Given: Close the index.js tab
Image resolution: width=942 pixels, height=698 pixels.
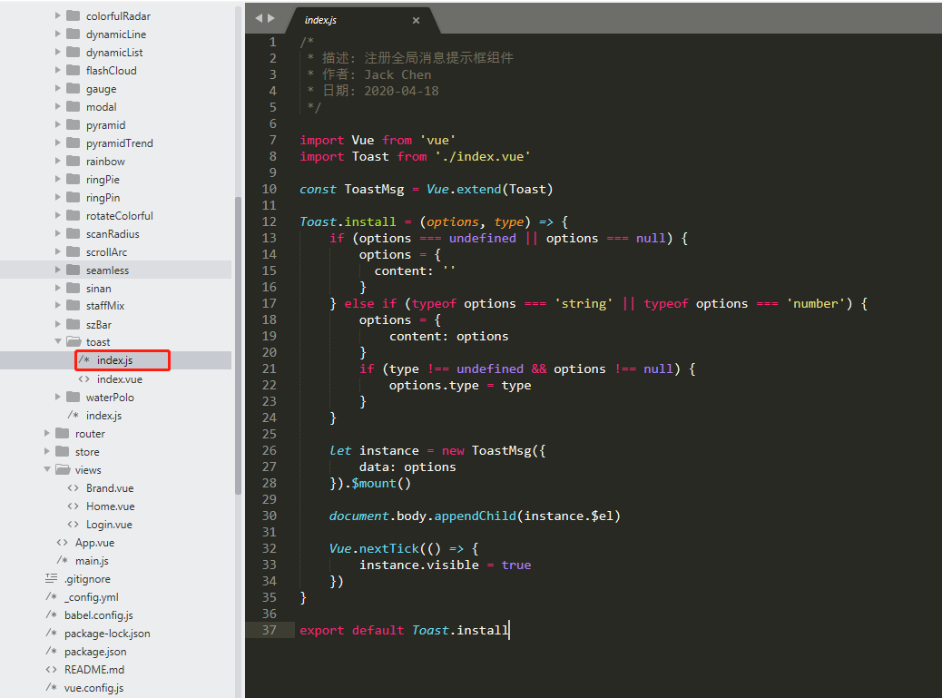Looking at the screenshot, I should (x=416, y=21).
